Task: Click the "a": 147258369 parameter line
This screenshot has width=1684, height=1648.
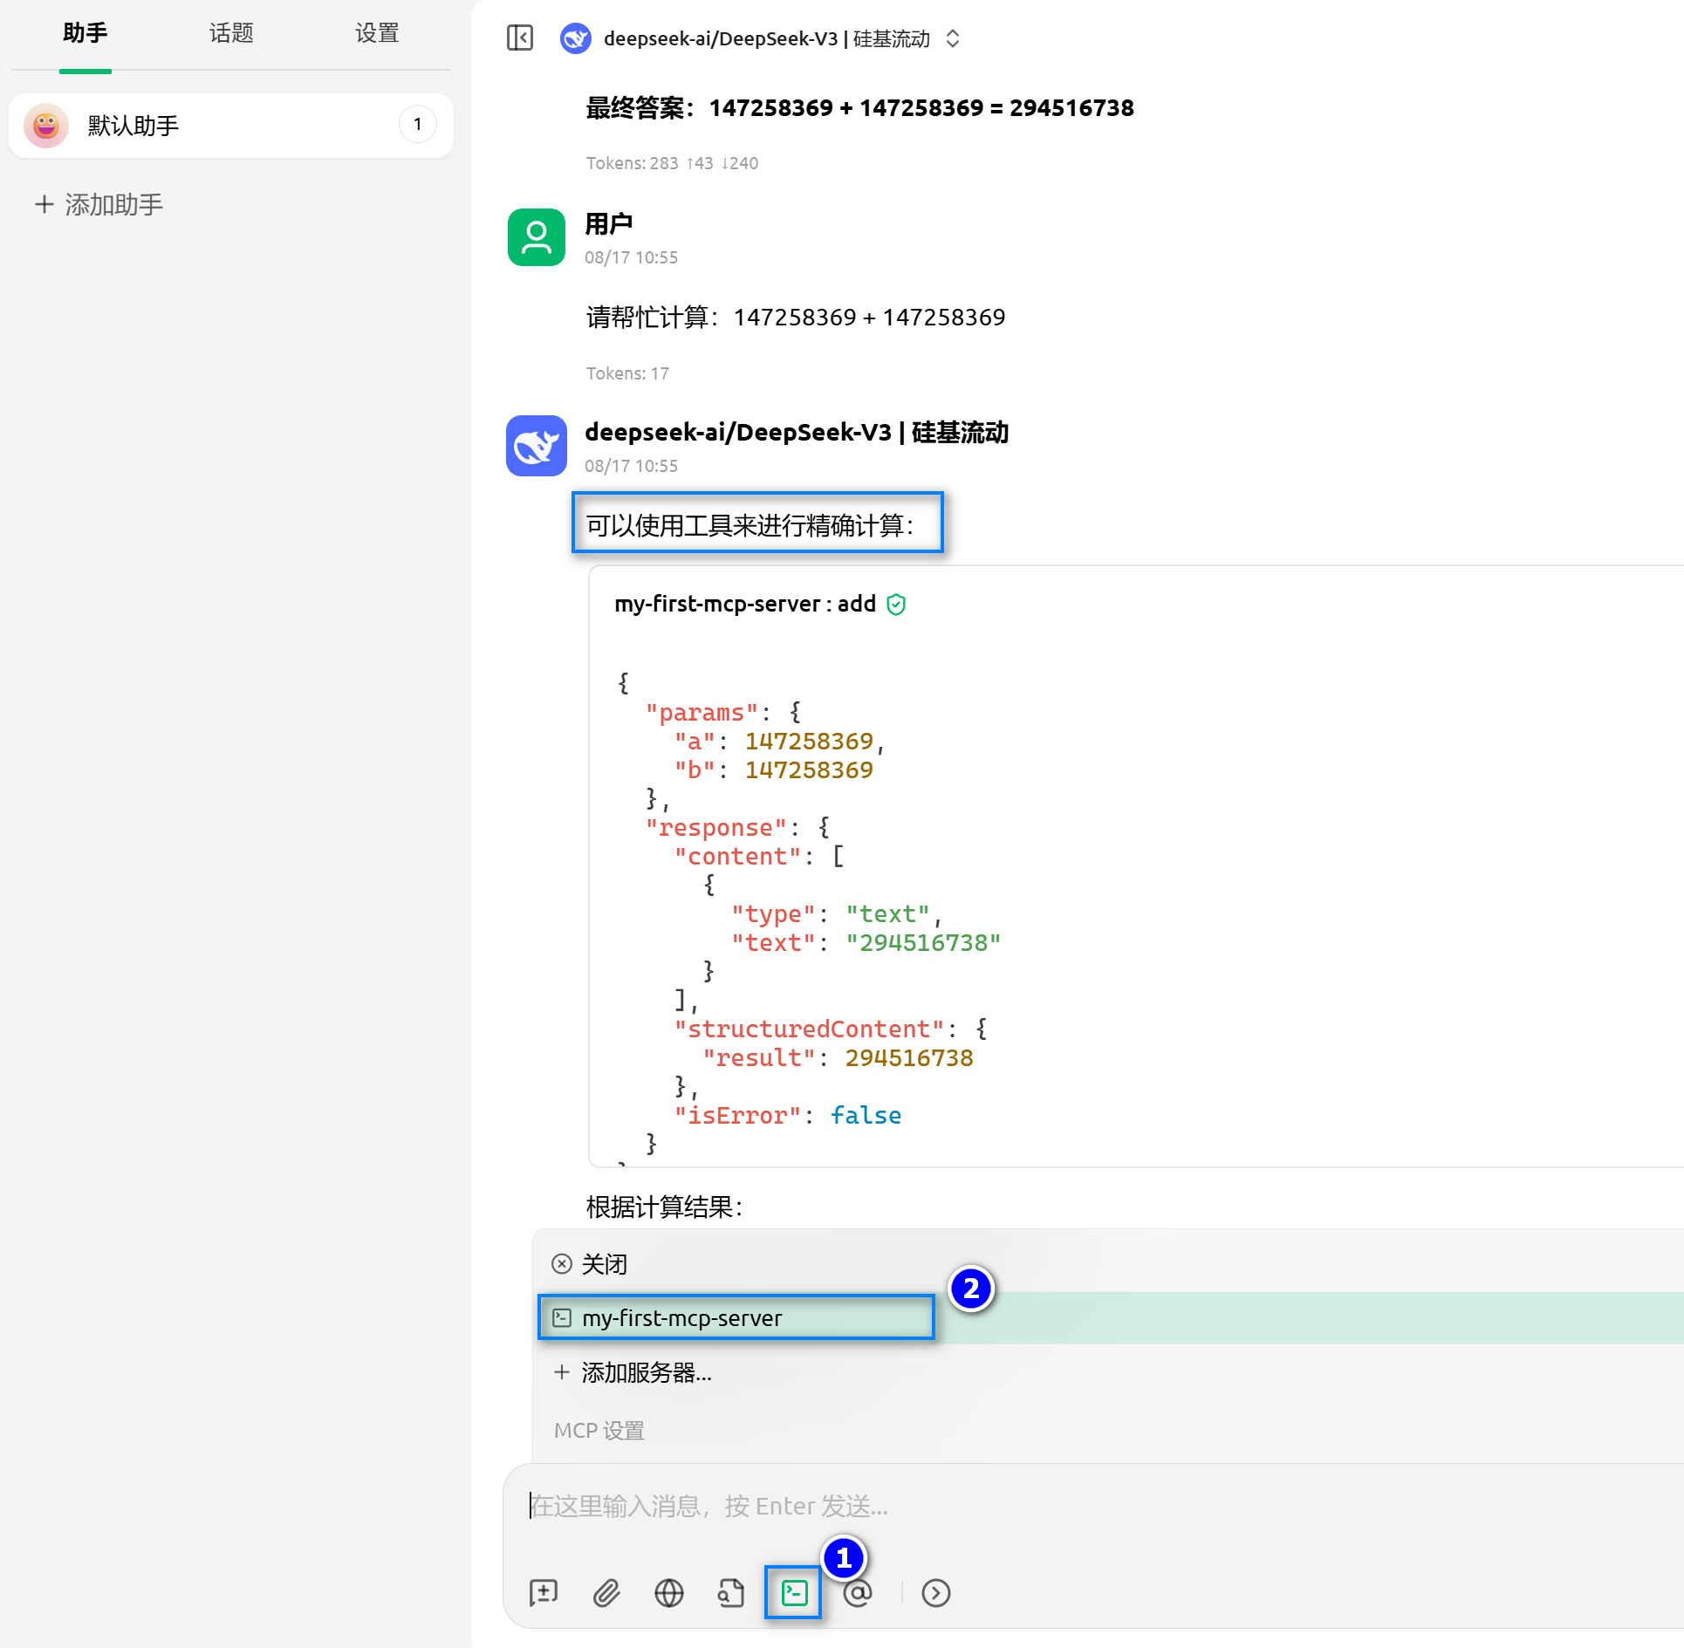Action: tap(779, 741)
